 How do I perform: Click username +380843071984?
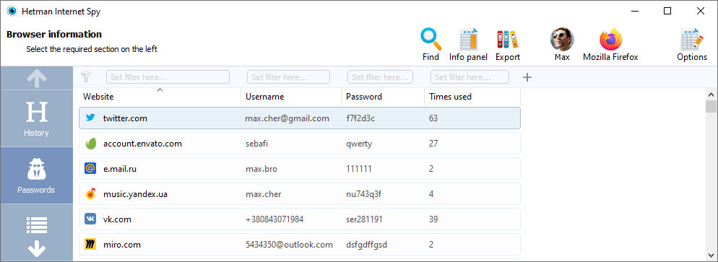tap(274, 219)
